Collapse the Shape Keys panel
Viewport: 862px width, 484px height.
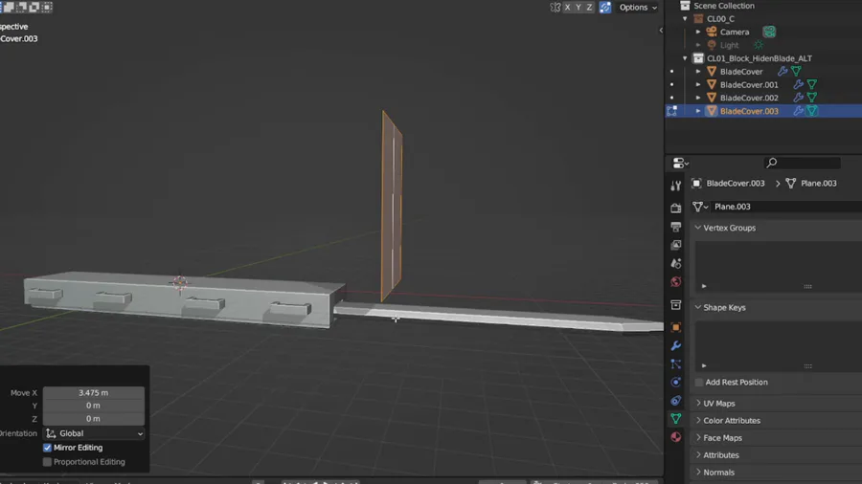point(698,307)
